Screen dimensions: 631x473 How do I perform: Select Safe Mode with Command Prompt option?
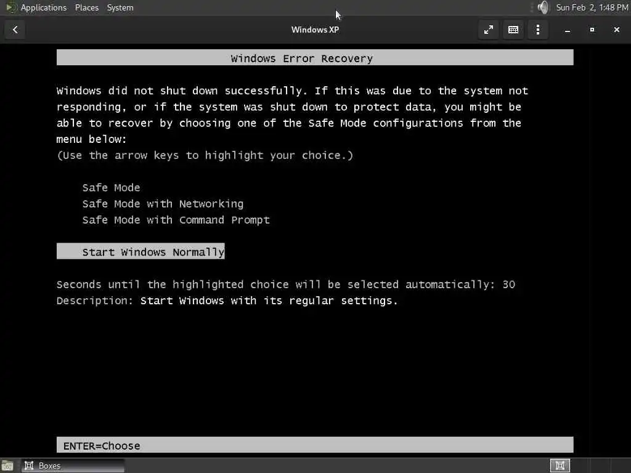coord(176,220)
